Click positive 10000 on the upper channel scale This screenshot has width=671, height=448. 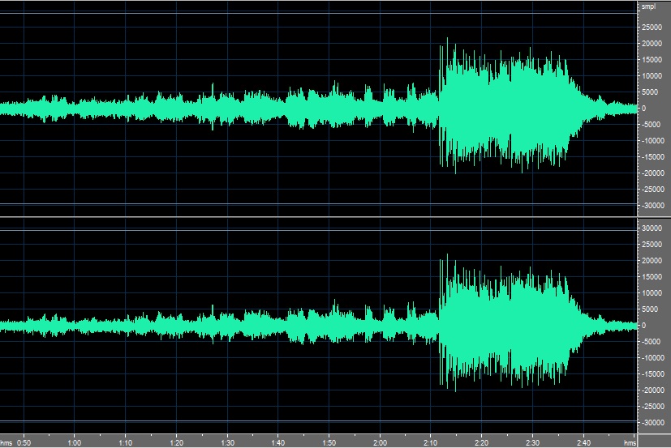[x=652, y=76]
